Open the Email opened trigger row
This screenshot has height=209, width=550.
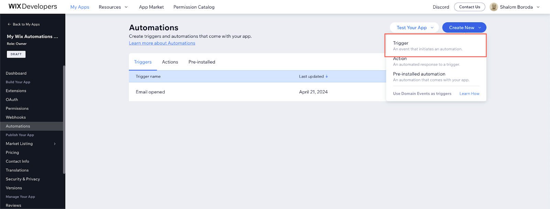(257, 92)
